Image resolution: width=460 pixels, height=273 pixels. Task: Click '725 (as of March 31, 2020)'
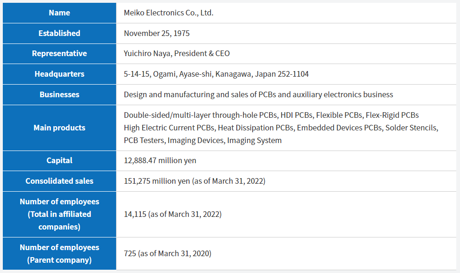[x=168, y=253]
